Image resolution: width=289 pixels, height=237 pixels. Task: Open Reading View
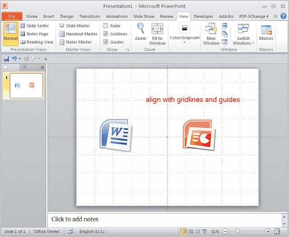click(37, 42)
